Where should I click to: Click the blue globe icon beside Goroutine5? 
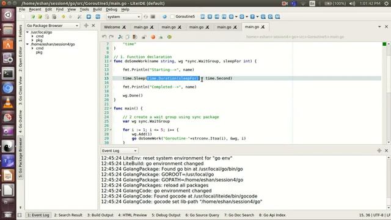coord(164,16)
